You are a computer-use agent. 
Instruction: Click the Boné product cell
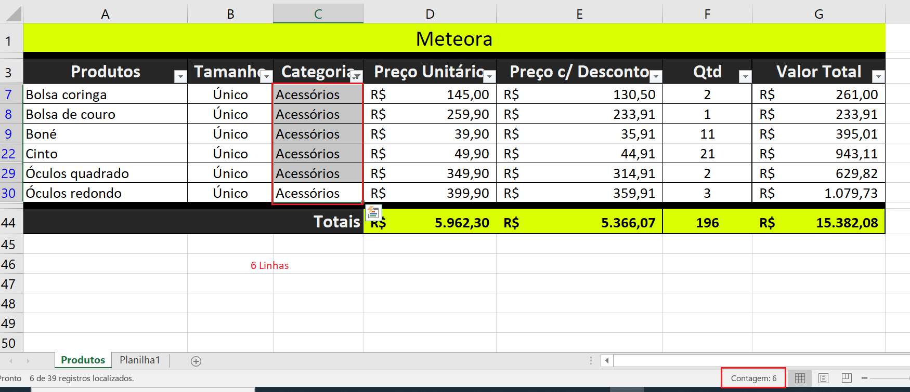[105, 134]
